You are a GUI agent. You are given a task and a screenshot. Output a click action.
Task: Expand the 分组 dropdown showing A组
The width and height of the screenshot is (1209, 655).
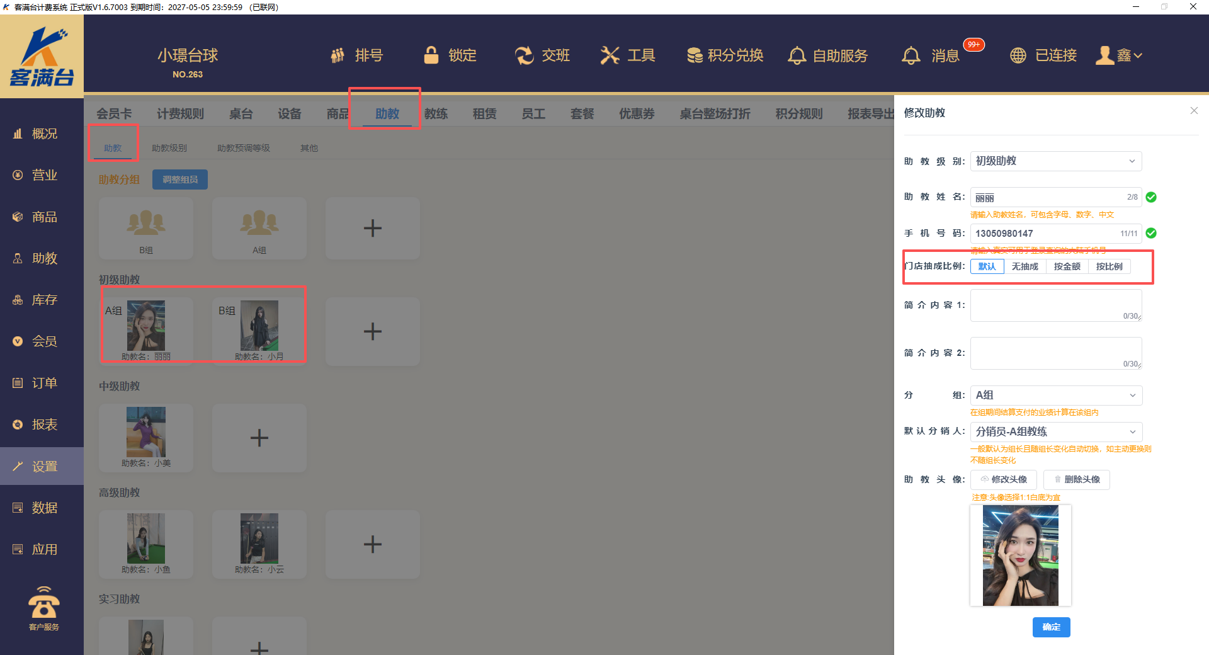coord(1055,395)
